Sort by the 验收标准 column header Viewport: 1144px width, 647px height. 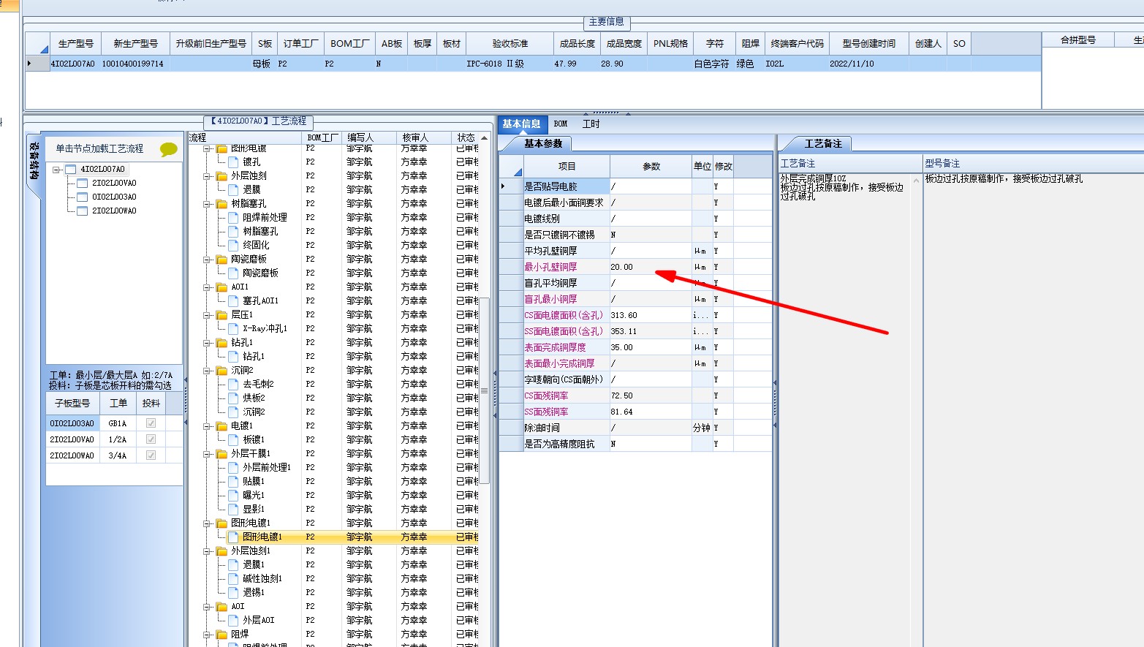click(x=510, y=44)
